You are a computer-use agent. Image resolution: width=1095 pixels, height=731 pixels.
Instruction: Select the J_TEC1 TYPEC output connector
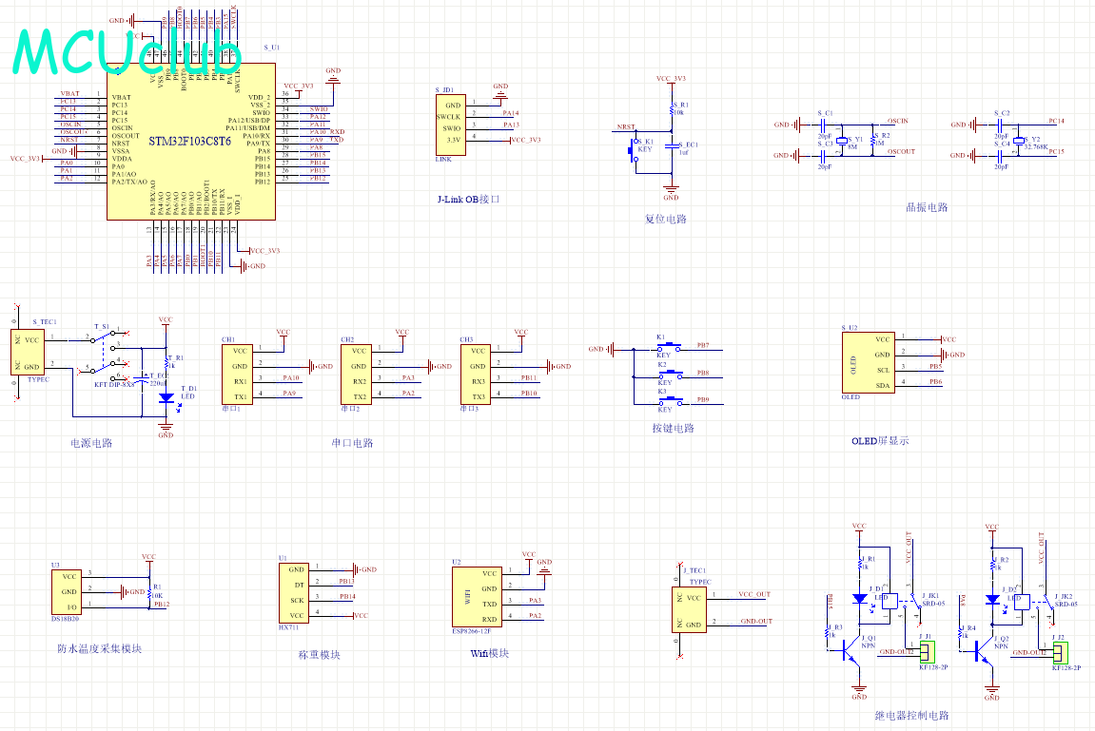[690, 609]
